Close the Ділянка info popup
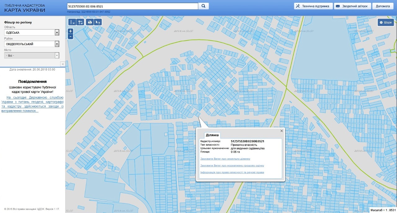The height and width of the screenshot is (213, 397). click(282, 131)
